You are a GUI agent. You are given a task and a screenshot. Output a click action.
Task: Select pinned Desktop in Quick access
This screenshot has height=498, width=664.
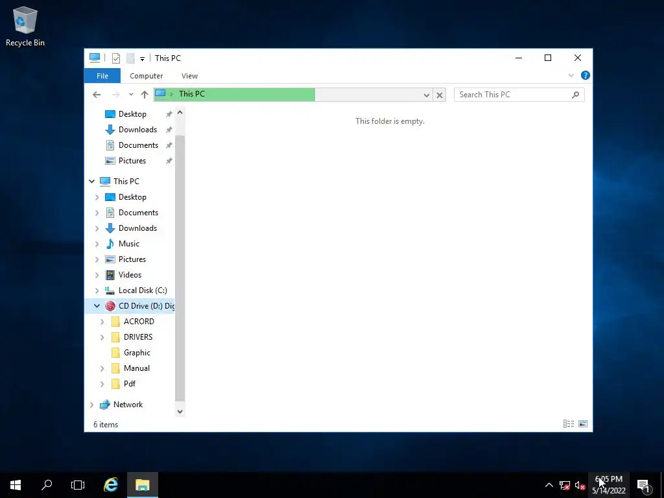tap(132, 114)
